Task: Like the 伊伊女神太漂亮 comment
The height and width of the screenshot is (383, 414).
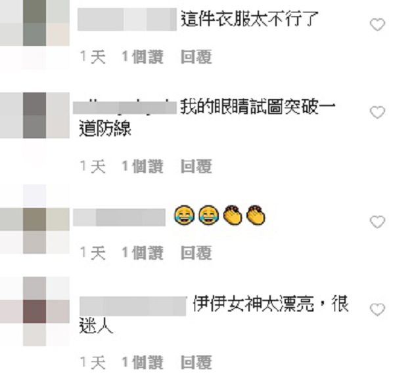Action: 377,310
